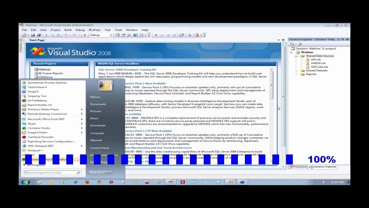Collapse the Shared Data Sources folder node
Viewport: 369px width, 208px height.
[x=296, y=56]
